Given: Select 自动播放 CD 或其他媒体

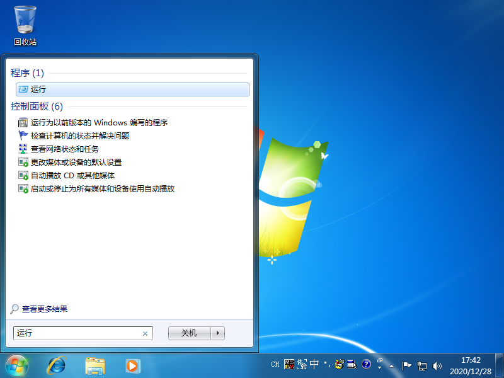Looking at the screenshot, I should (72, 176).
